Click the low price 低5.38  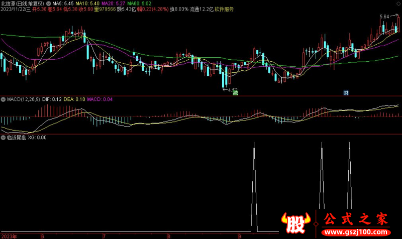(x=70, y=9)
